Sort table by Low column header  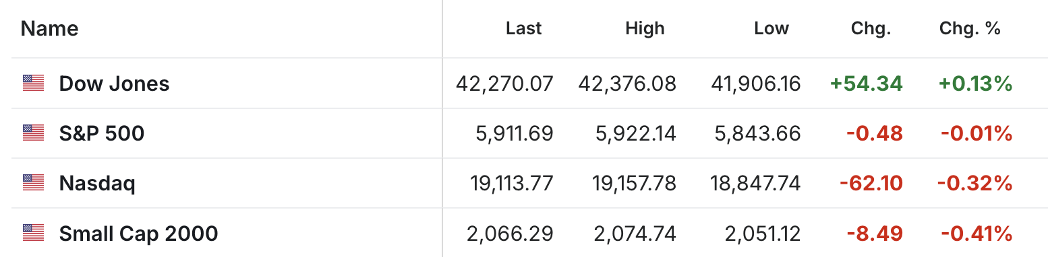[772, 28]
